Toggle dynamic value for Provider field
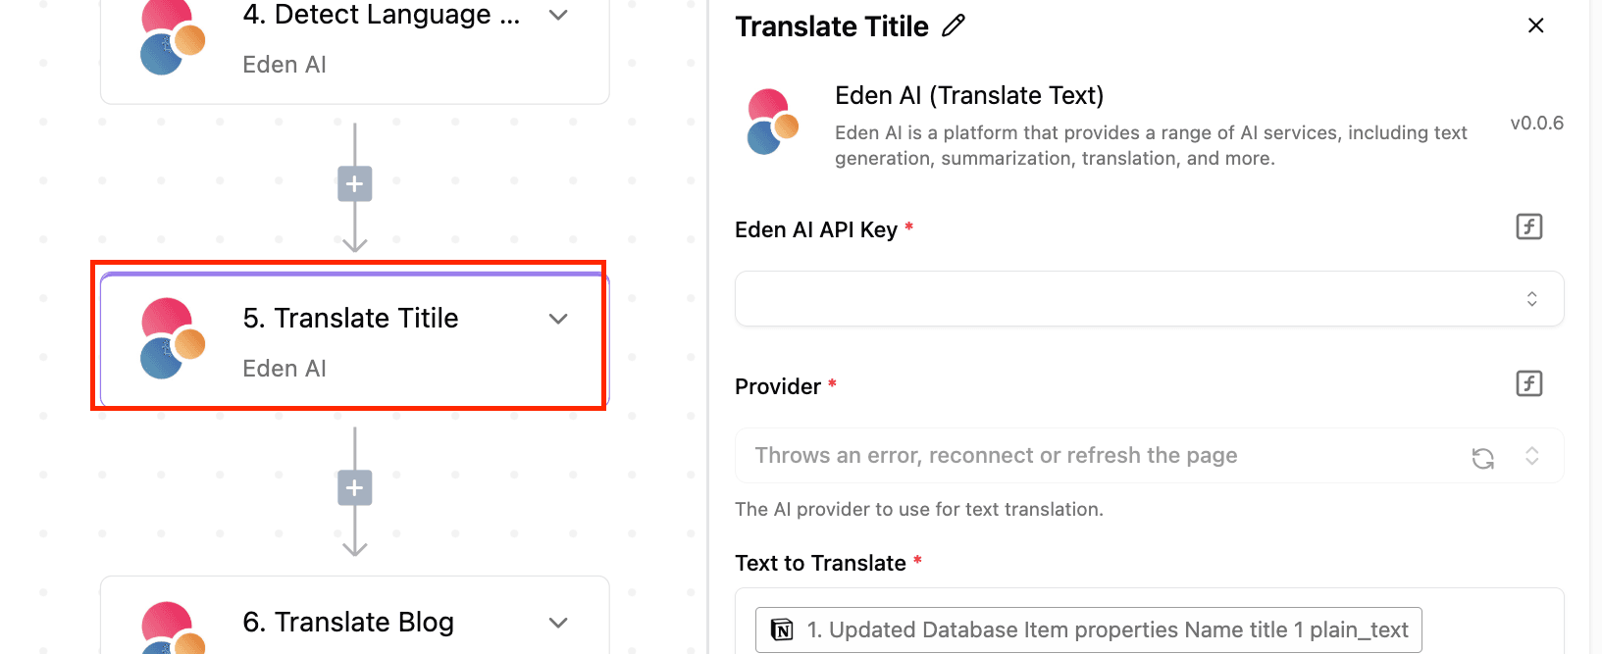This screenshot has height=654, width=1602. click(x=1528, y=384)
